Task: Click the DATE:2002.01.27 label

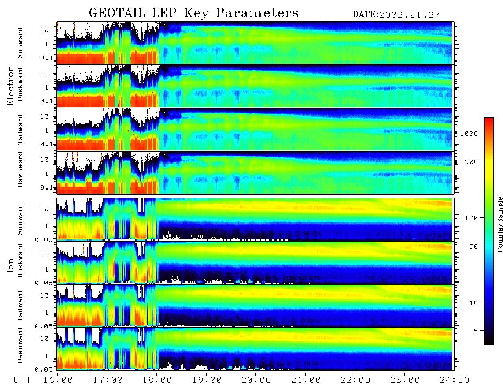Action: [x=396, y=15]
